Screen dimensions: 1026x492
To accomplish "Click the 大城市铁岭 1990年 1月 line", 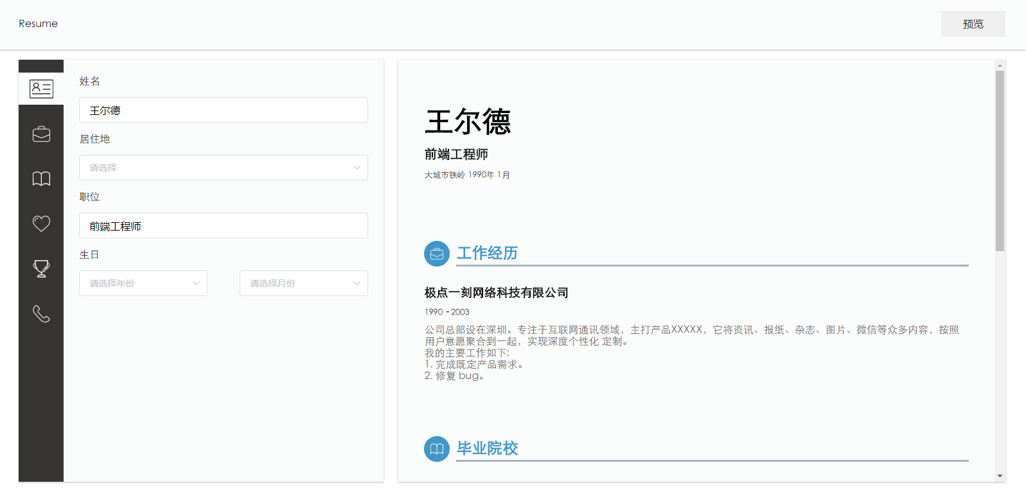I will [467, 175].
